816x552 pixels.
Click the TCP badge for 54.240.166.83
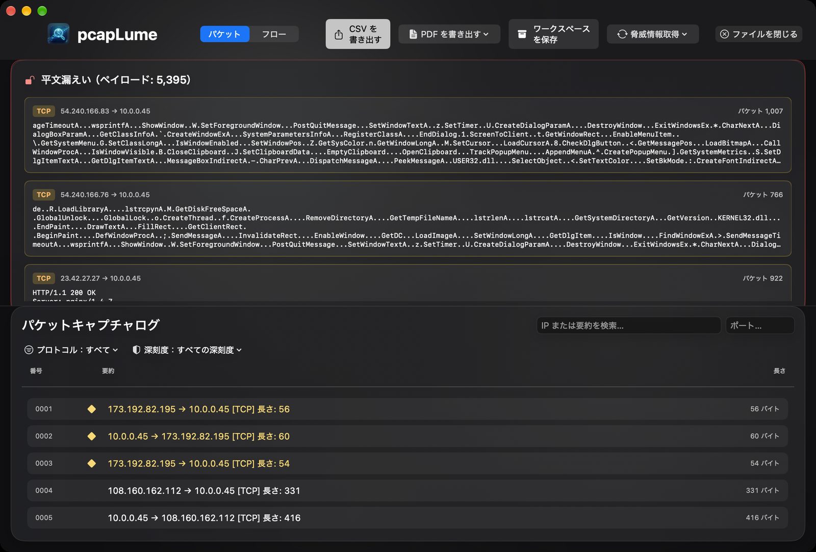[44, 111]
